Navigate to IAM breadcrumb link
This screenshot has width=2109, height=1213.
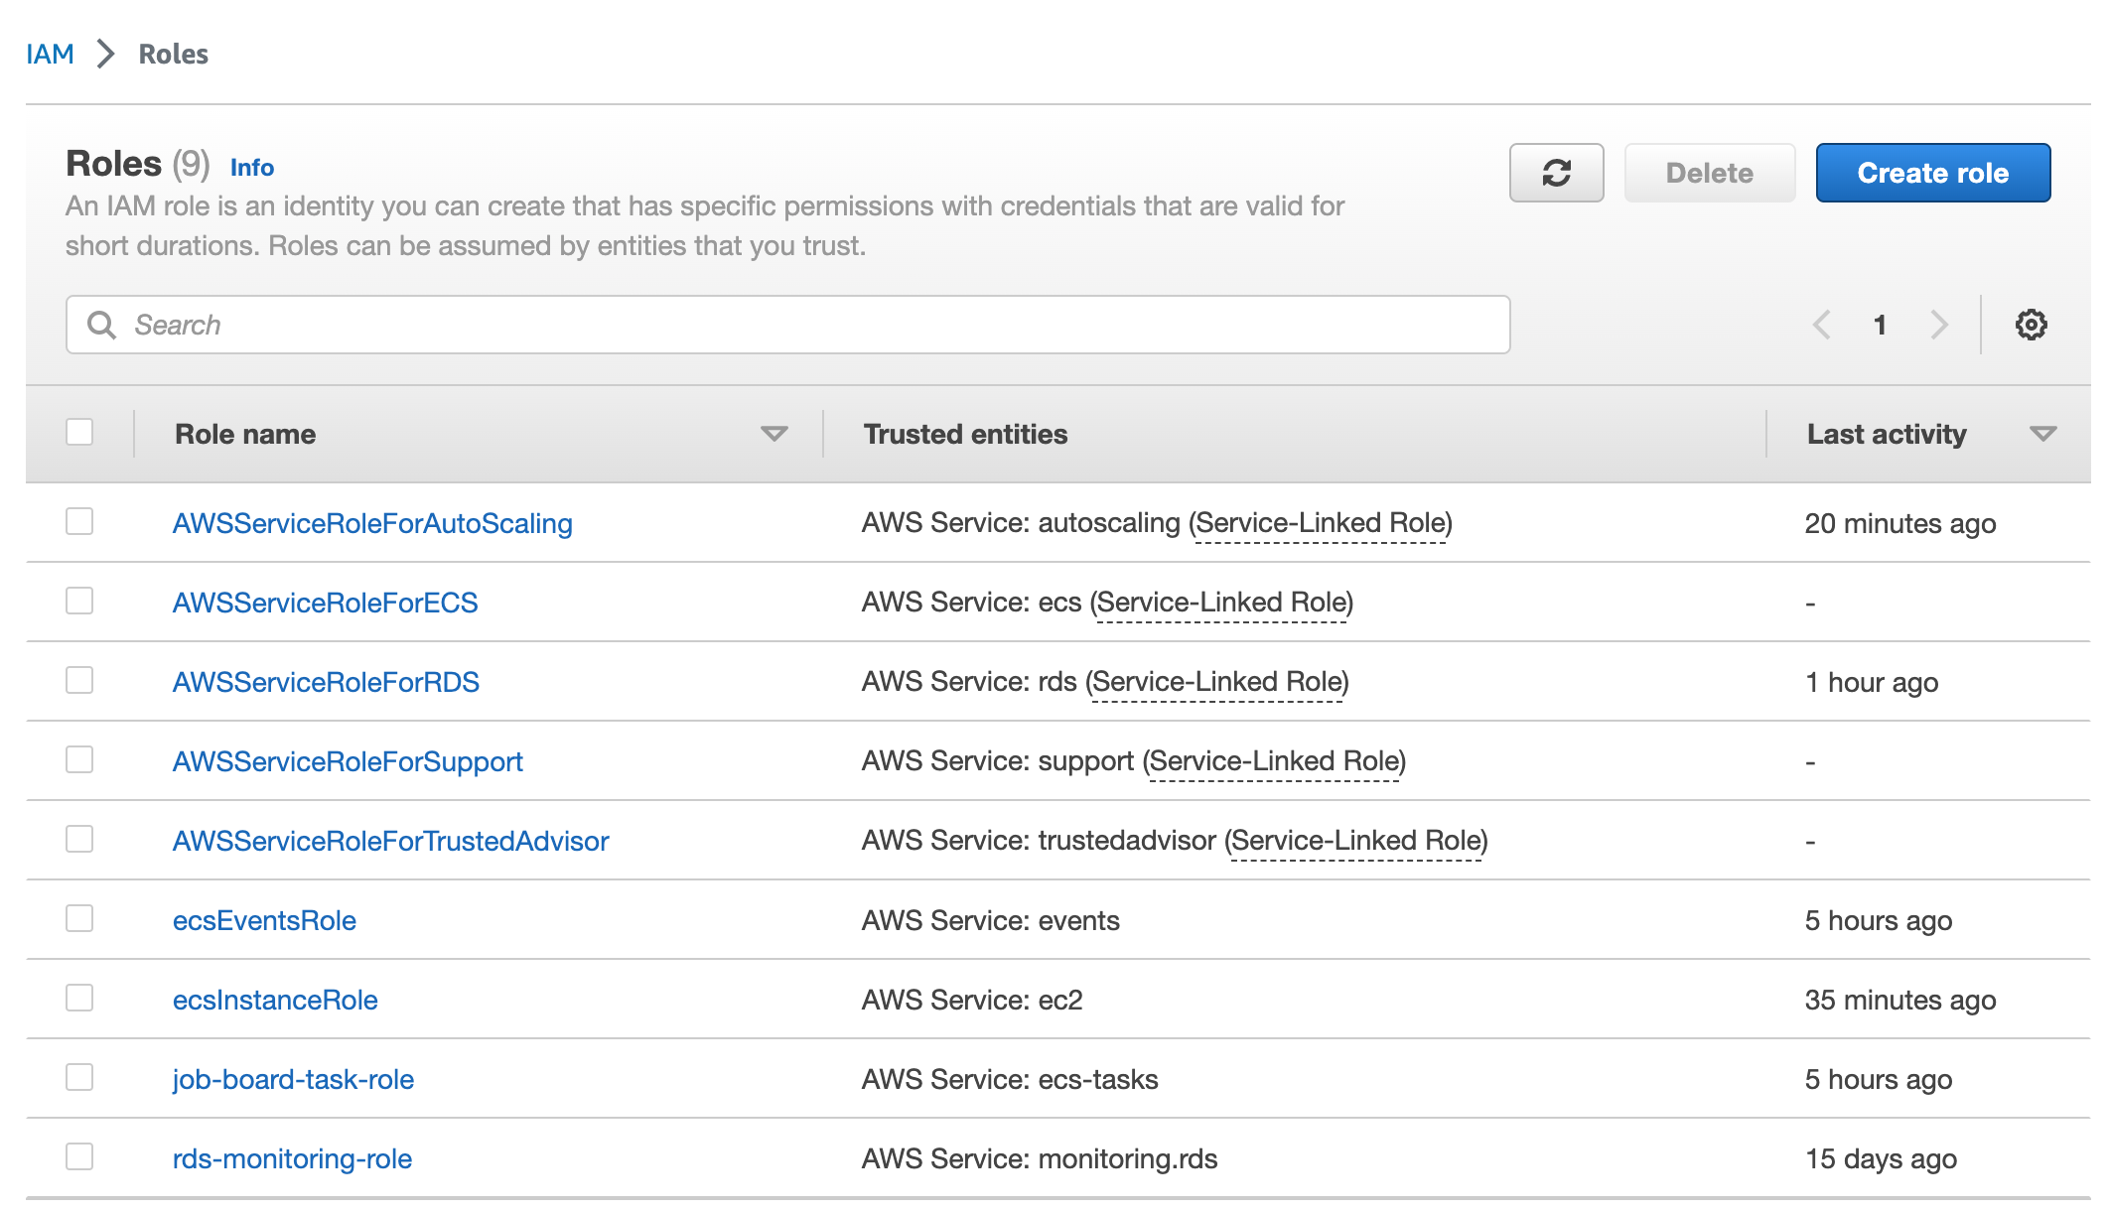(x=50, y=54)
